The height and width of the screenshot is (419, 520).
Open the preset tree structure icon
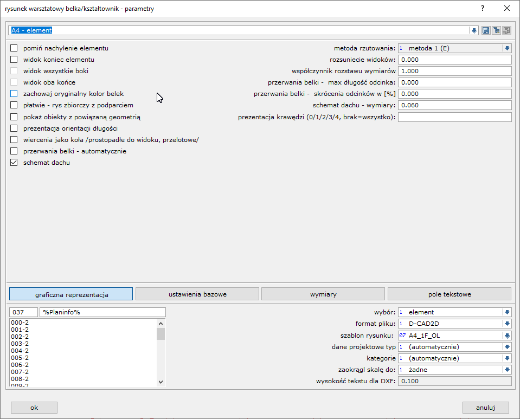click(x=496, y=30)
